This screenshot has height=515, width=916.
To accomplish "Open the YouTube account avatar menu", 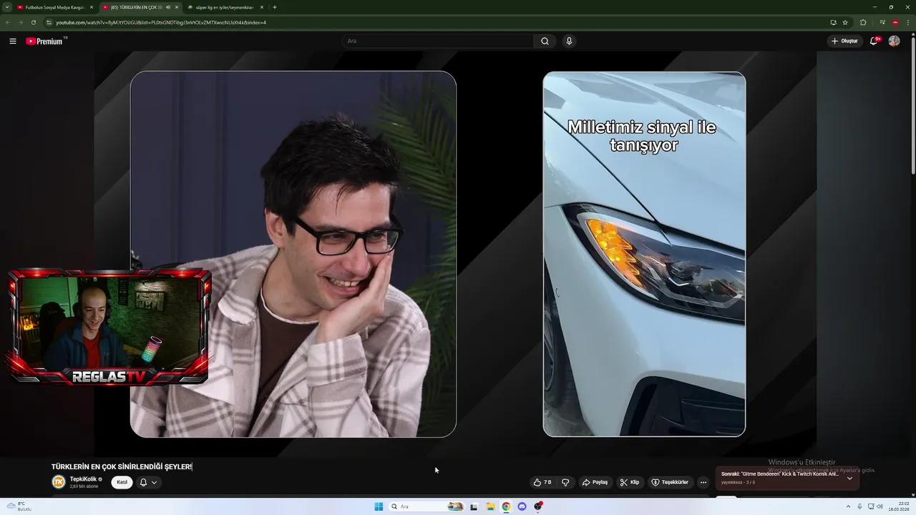I will (x=894, y=41).
